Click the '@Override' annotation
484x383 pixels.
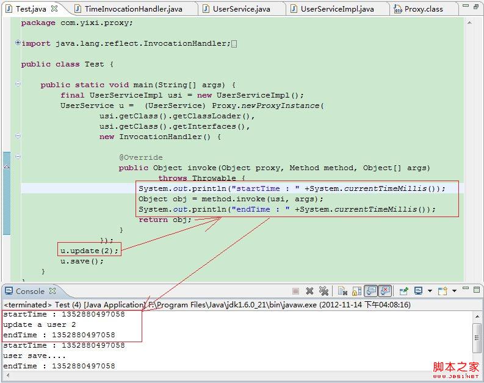[x=141, y=157]
